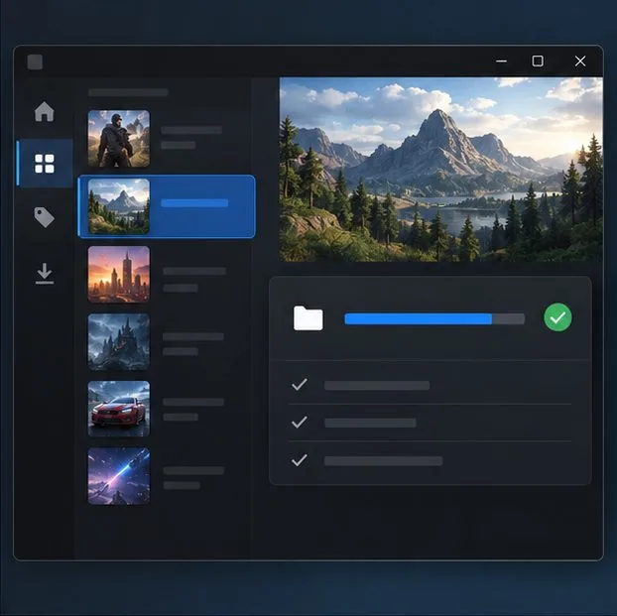Viewport: 617px width, 616px height.
Task: Minimize the window
Action: point(501,62)
